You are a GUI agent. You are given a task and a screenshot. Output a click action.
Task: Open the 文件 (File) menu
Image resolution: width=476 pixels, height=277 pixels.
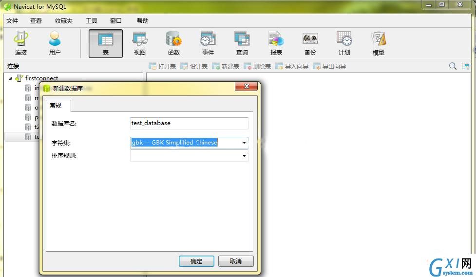12,20
